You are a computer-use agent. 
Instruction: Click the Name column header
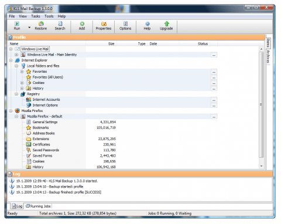point(47,43)
